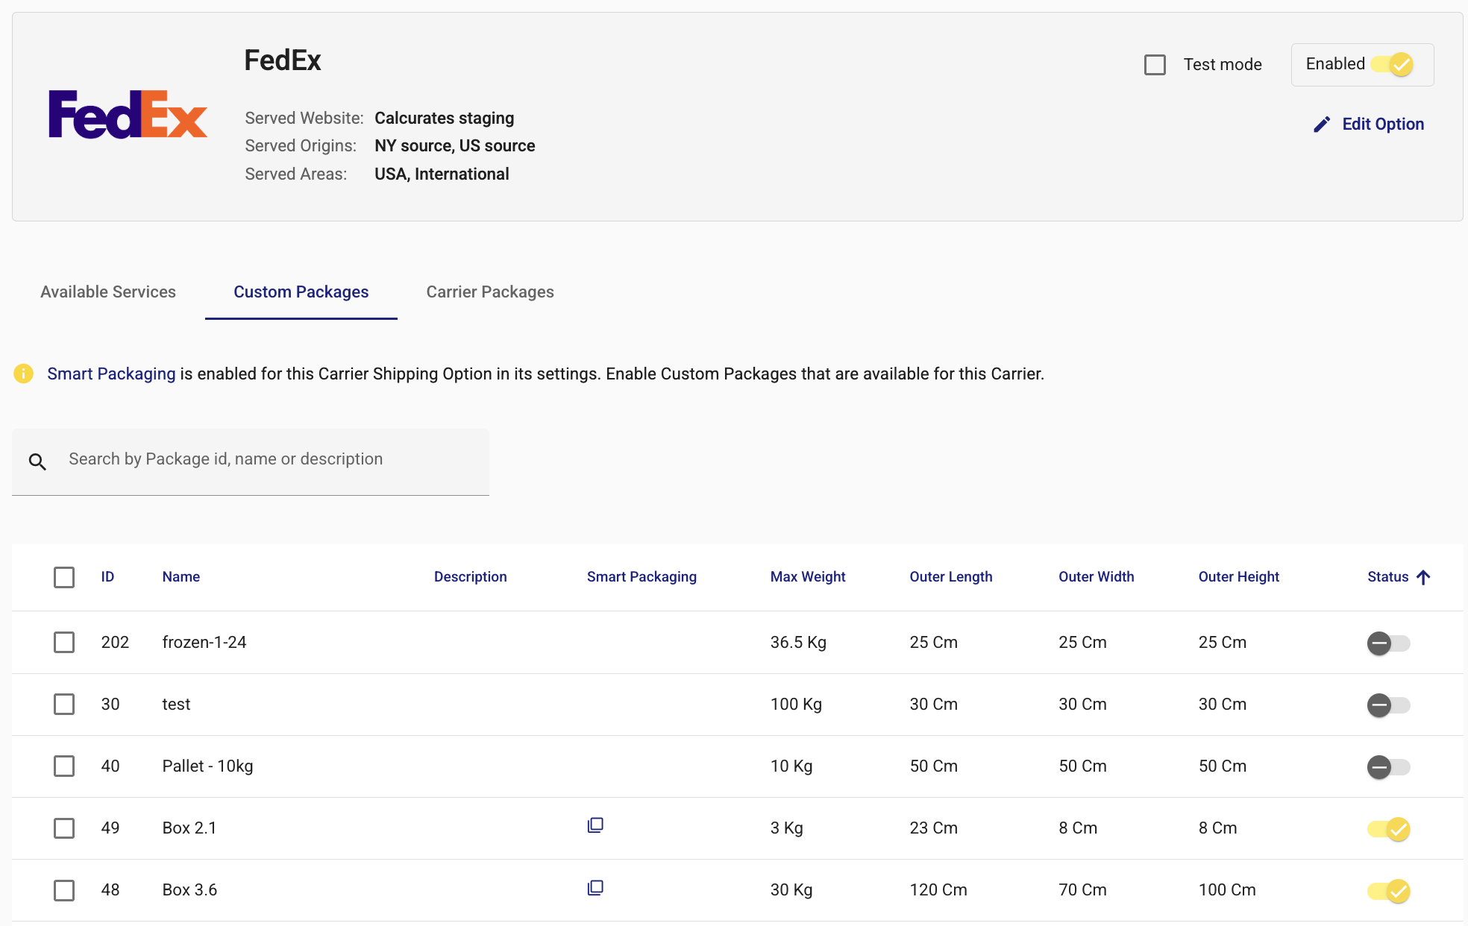Click the package name test
The image size is (1468, 926).
pyautogui.click(x=176, y=704)
